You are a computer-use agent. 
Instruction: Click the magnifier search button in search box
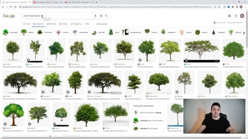[106, 16]
